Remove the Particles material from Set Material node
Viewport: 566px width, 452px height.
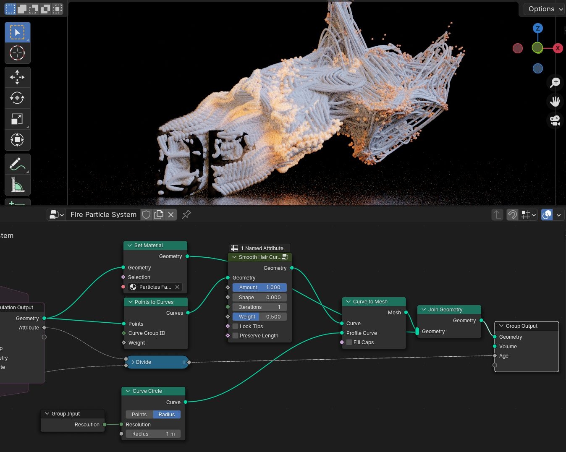177,287
